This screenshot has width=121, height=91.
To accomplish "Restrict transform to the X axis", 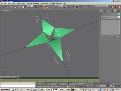I will [69, 7].
